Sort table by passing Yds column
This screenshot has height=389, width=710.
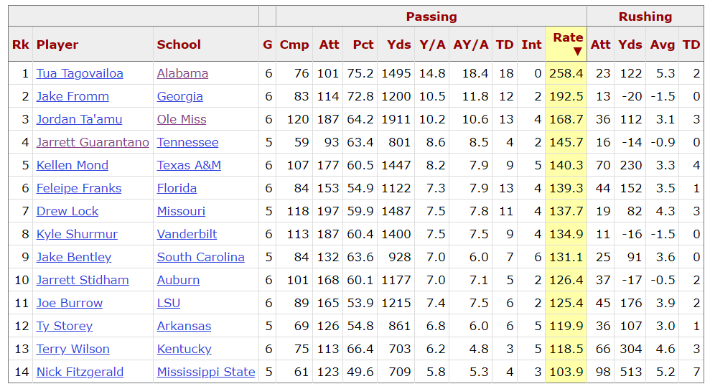(398, 44)
